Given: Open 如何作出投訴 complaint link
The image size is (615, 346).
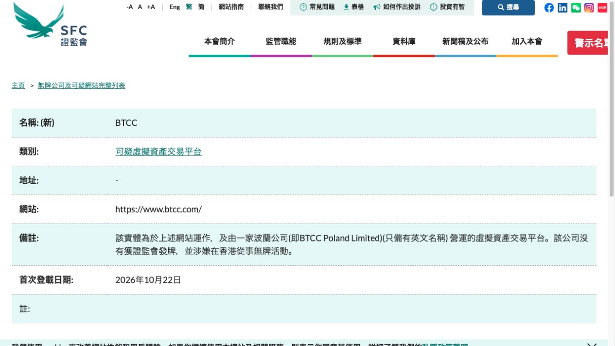Looking at the screenshot, I should coord(397,7).
